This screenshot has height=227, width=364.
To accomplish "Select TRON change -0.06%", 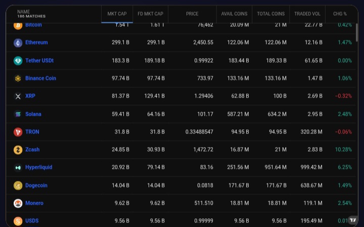I will click(x=343, y=132).
